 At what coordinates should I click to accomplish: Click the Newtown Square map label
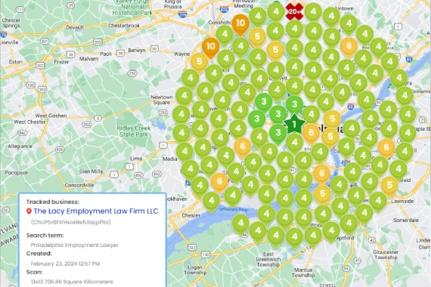click(x=162, y=100)
